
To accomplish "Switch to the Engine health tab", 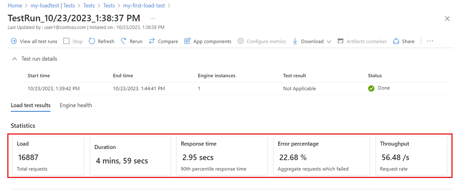I will (x=76, y=105).
